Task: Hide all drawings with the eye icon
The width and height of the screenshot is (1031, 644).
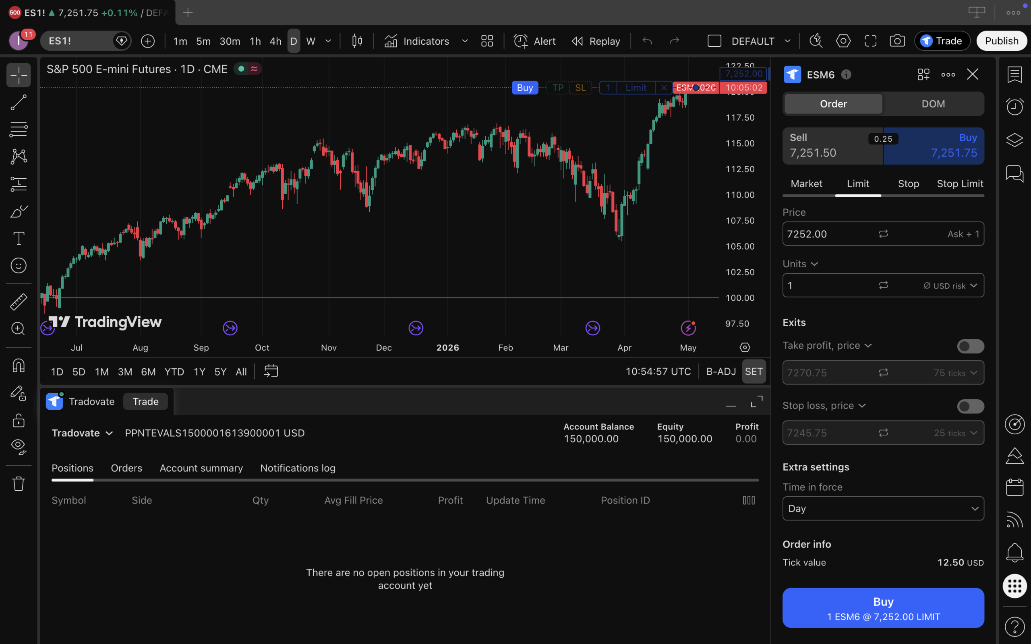Action: (x=18, y=447)
